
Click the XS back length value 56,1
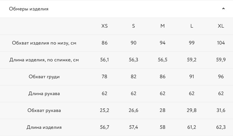pyautogui.click(x=105, y=60)
